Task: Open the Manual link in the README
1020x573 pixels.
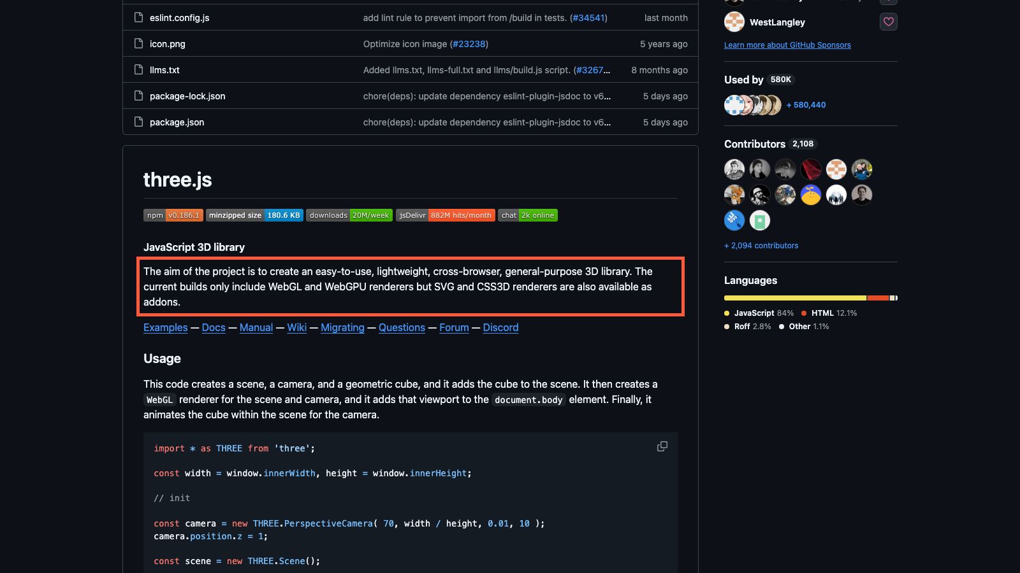Action: [256, 327]
